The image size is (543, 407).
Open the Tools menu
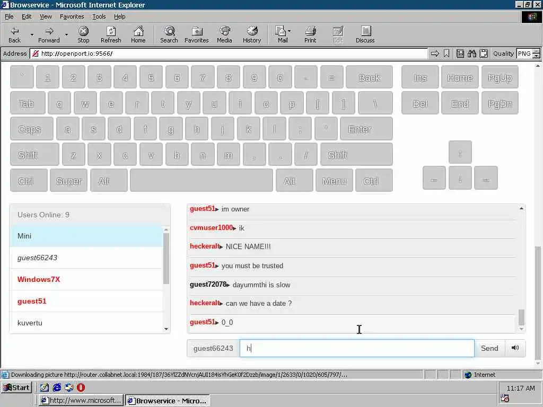click(99, 16)
